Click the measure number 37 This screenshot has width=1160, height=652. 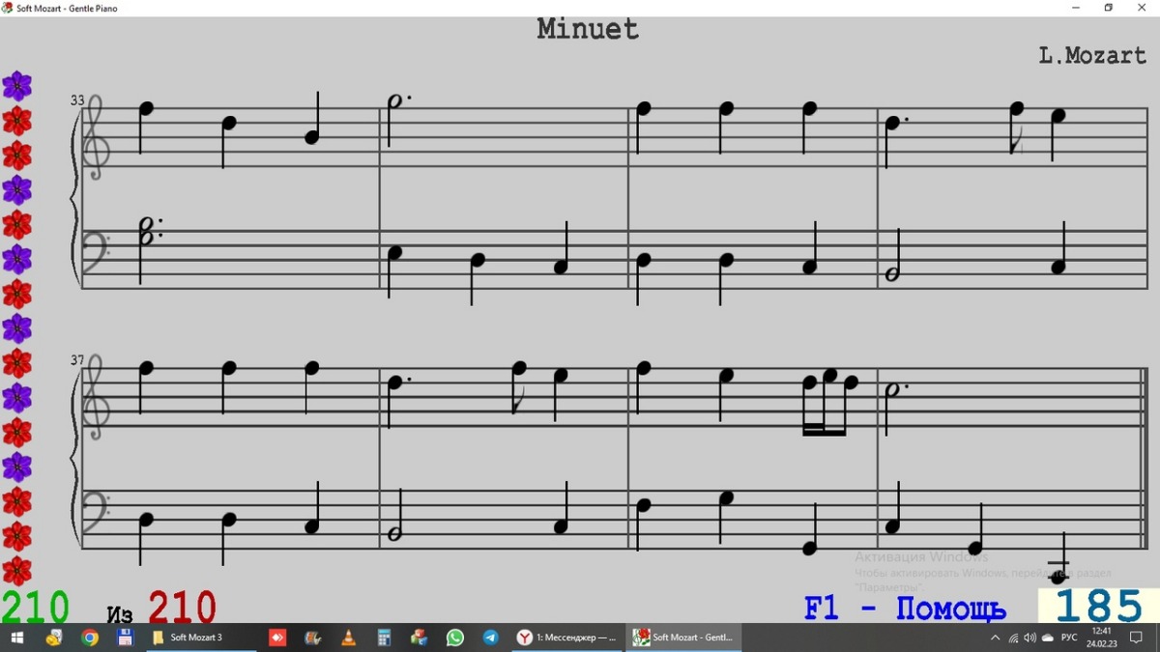tap(77, 360)
